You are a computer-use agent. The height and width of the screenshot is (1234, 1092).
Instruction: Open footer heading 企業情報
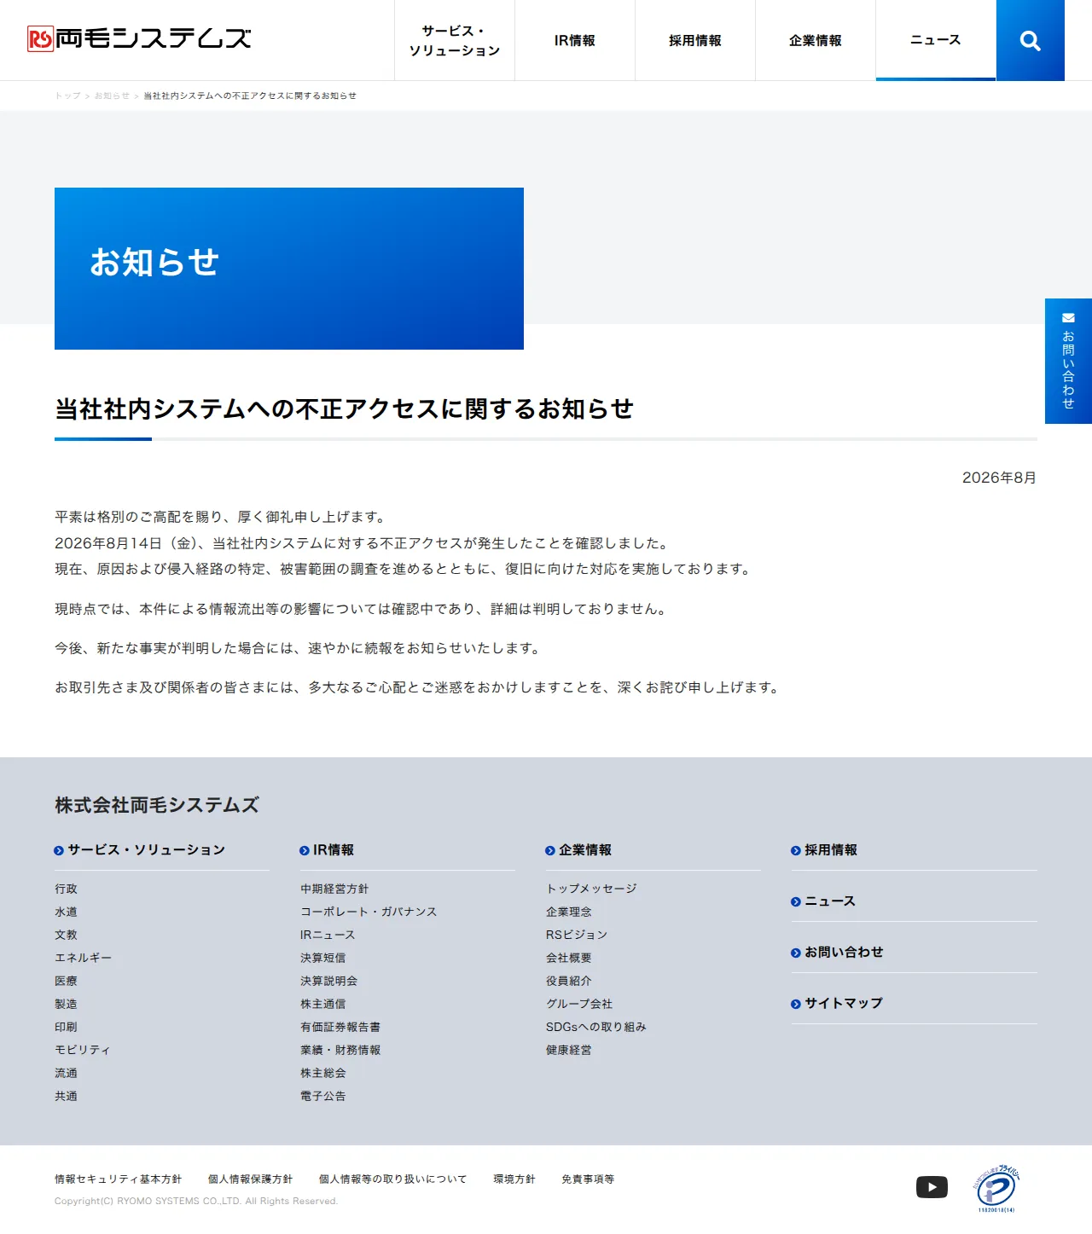tap(584, 850)
